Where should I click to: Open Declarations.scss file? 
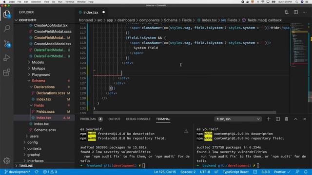[x=51, y=93]
